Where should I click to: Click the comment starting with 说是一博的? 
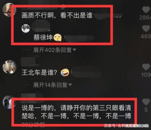(77, 112)
